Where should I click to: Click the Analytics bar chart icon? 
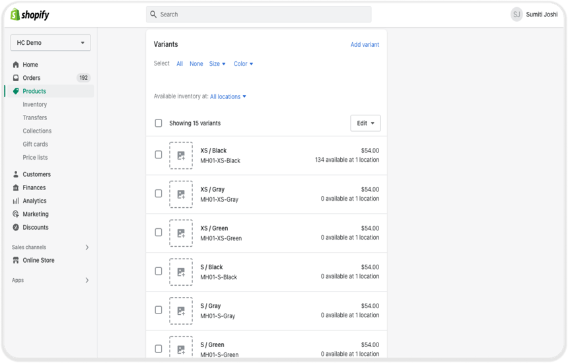click(x=16, y=201)
